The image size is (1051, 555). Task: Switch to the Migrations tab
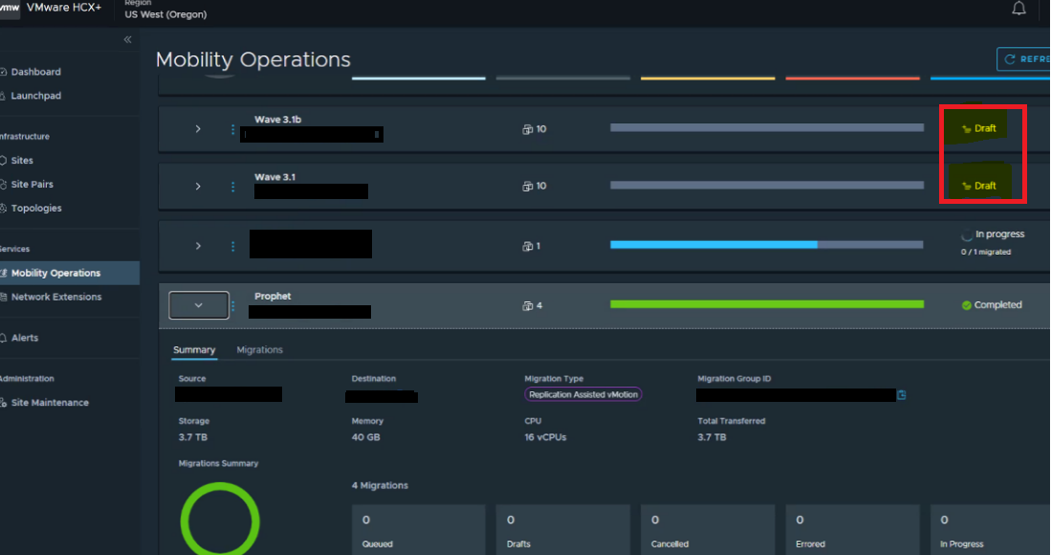(x=259, y=350)
